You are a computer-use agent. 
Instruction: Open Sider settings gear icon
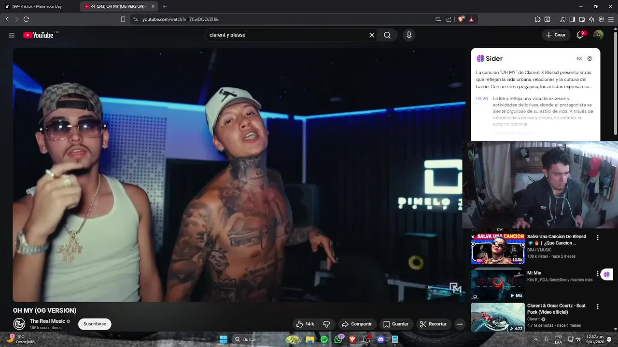click(590, 59)
